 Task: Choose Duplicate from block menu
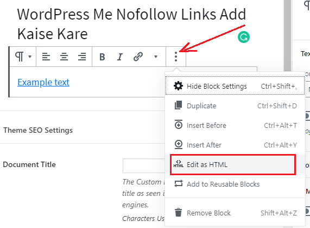(235, 106)
